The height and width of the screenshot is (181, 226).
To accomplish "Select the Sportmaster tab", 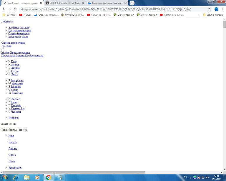I will click(x=22, y=3).
